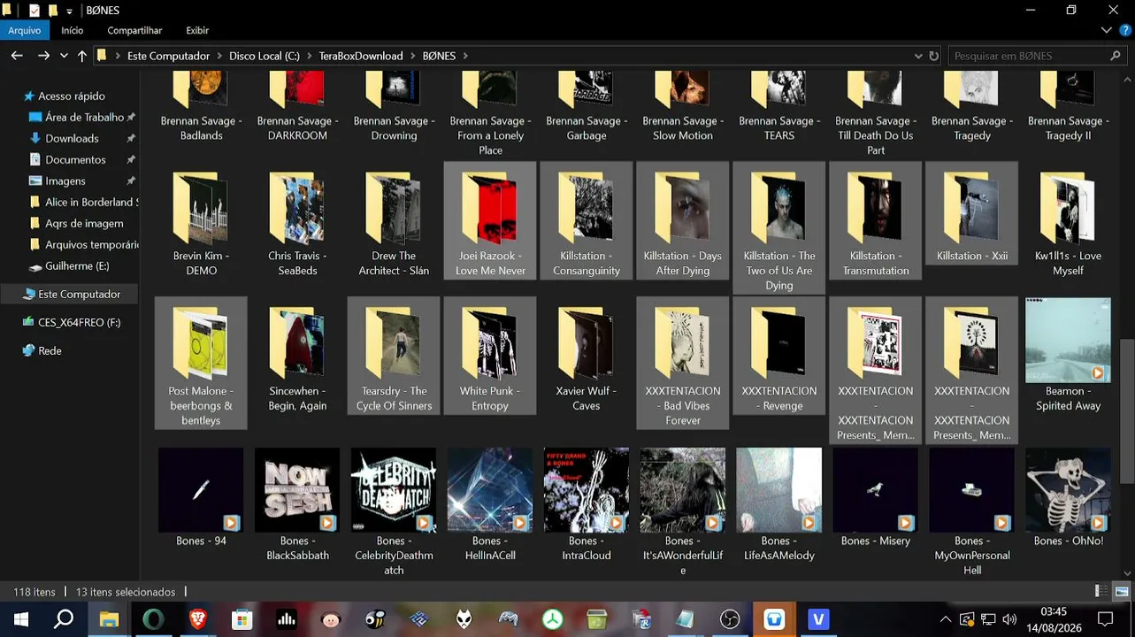Open the Tearsdry - The Cycle Of Sinners folder

394,356
